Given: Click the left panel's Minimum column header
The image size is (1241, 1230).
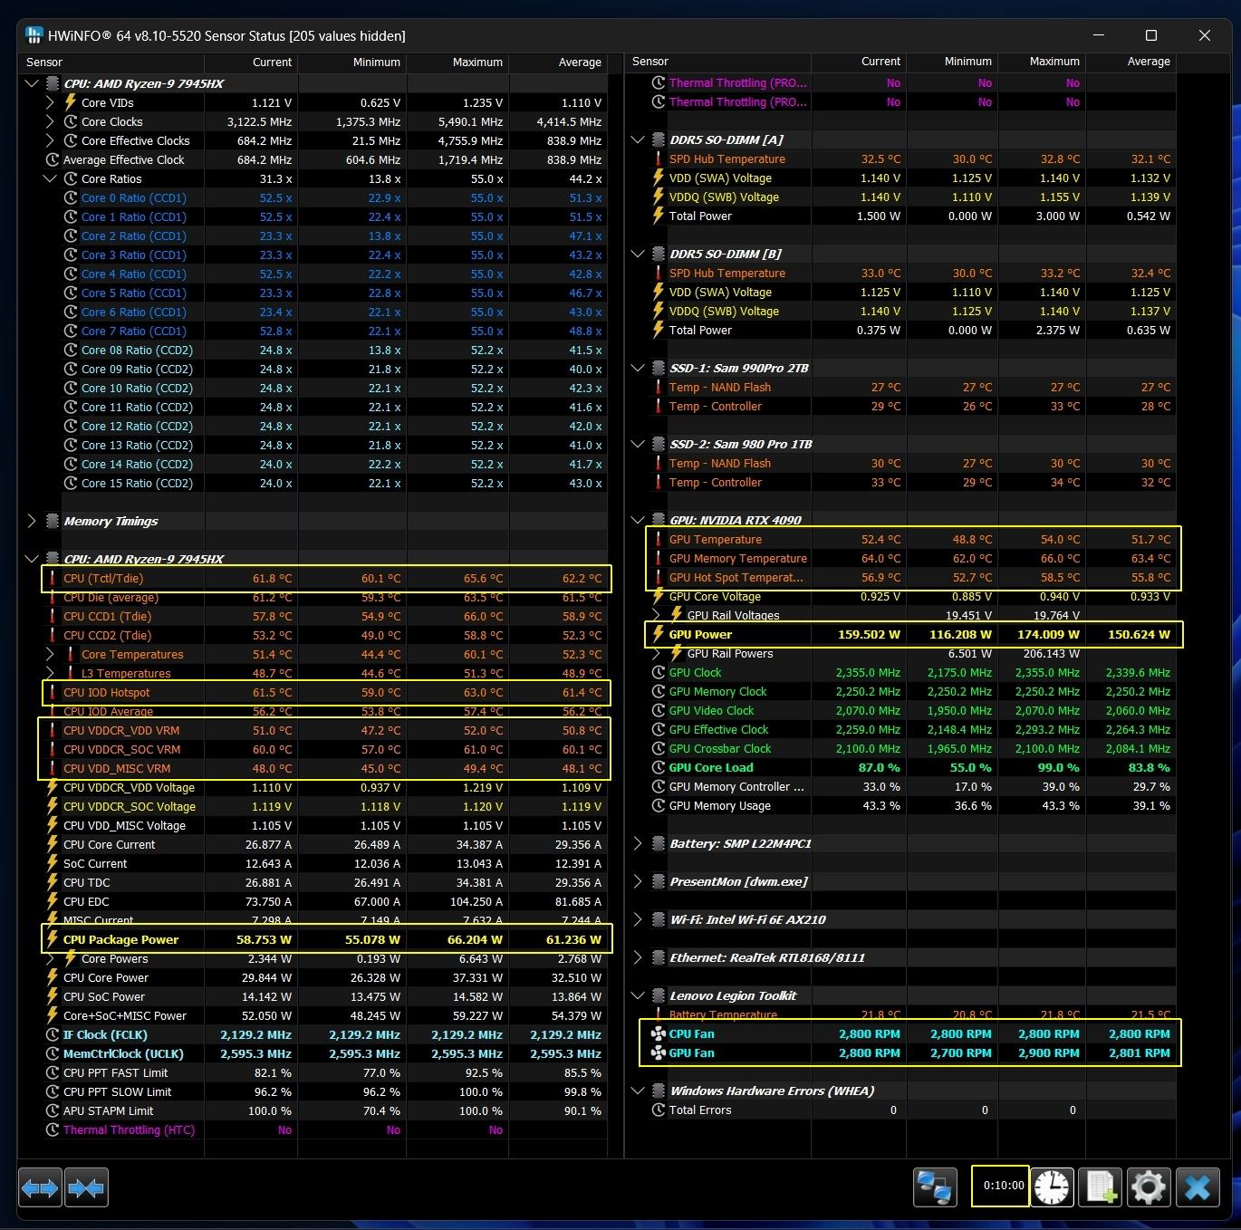Looking at the screenshot, I should 351,62.
